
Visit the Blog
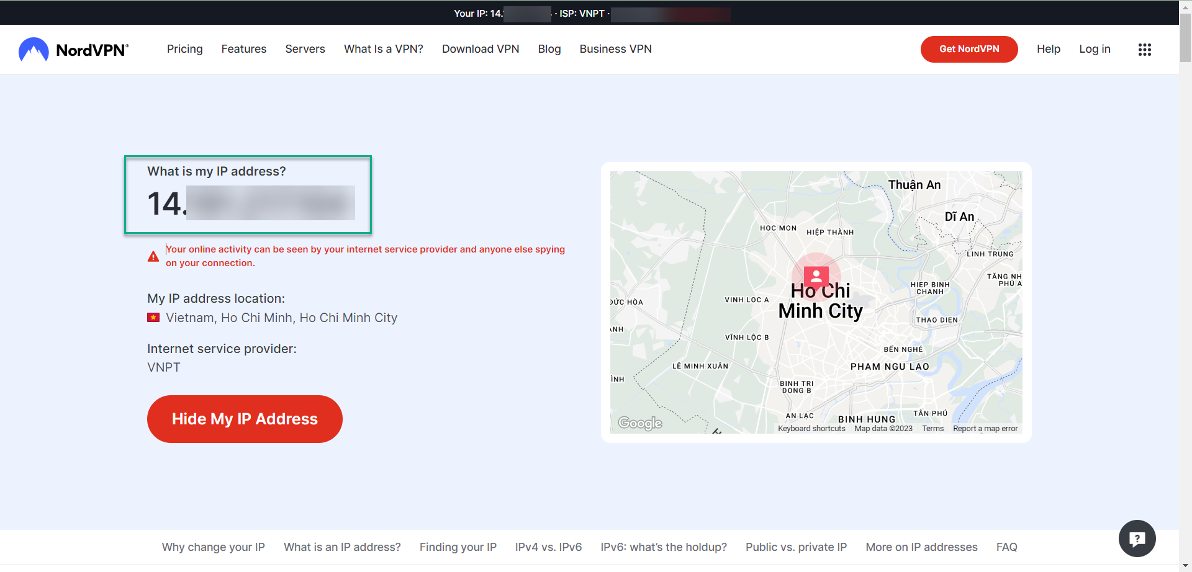[x=549, y=49]
